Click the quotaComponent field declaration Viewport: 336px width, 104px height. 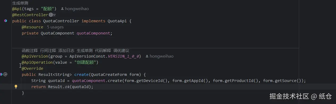point(93,33)
